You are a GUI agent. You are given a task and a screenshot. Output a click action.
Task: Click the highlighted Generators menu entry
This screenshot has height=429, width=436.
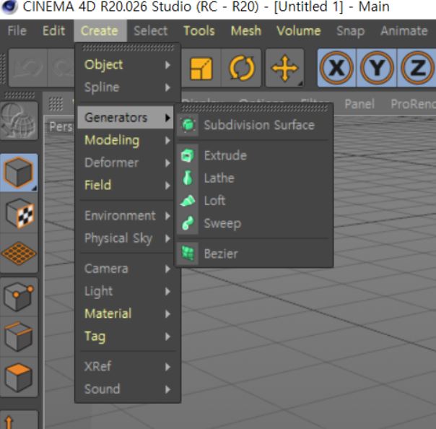[x=126, y=118]
